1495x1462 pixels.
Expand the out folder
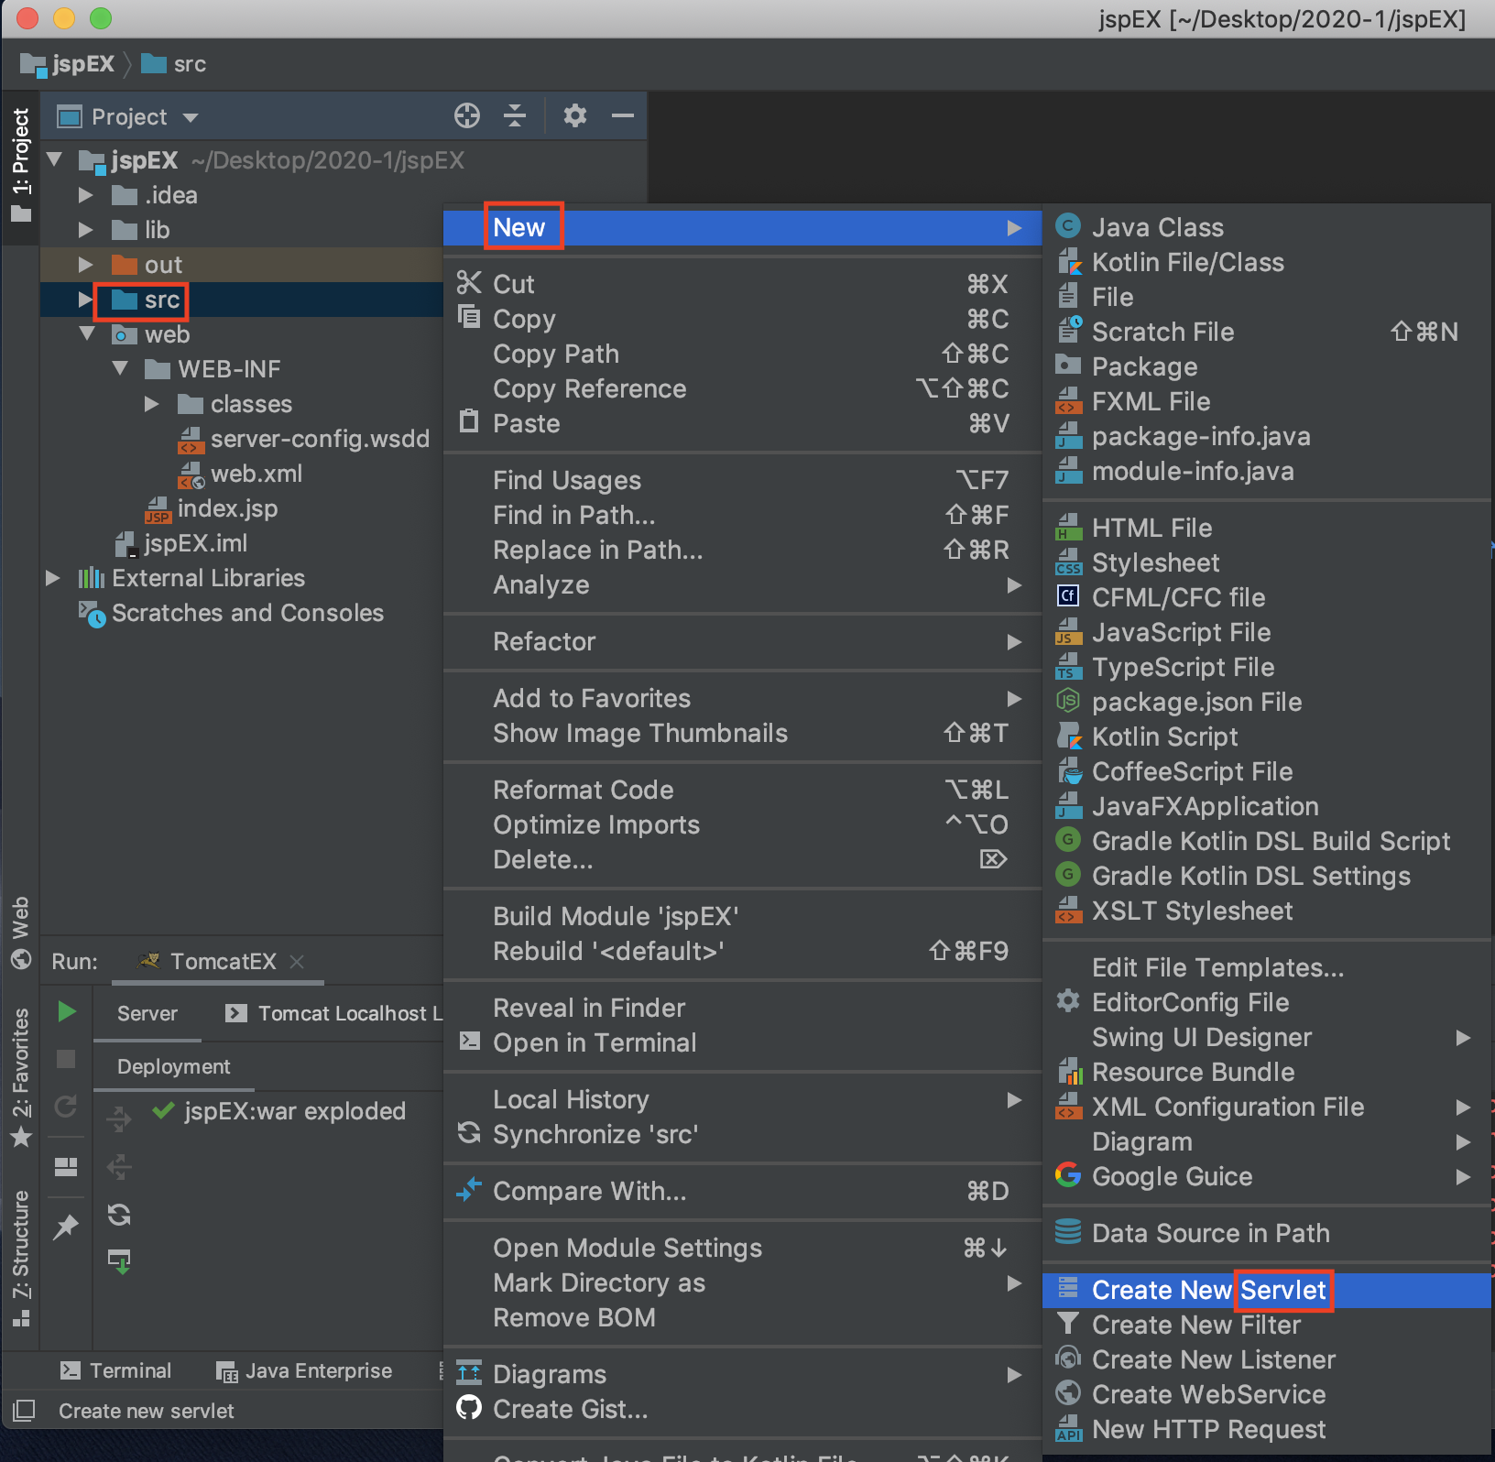86,265
